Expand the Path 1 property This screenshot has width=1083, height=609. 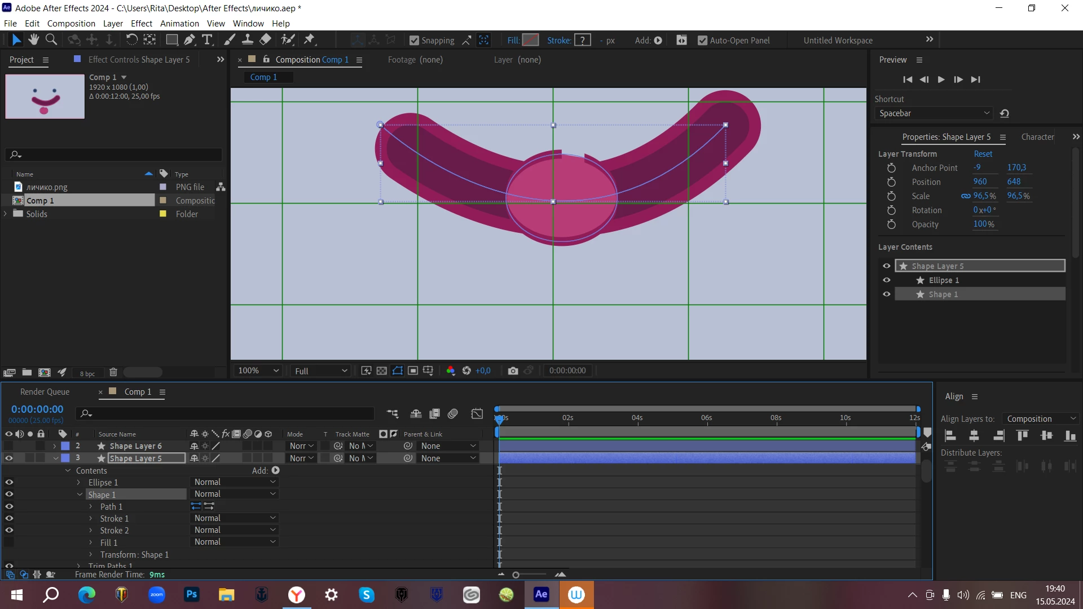coord(91,507)
